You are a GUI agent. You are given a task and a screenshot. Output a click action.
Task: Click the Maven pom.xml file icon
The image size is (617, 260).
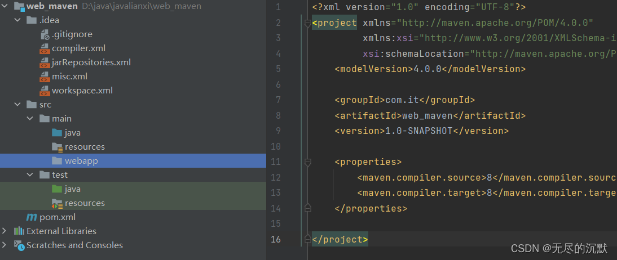tap(32, 217)
